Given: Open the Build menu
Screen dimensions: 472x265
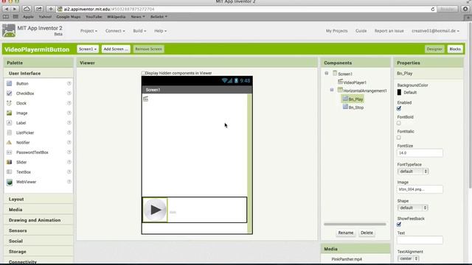Looking at the screenshot, I should [x=139, y=31].
